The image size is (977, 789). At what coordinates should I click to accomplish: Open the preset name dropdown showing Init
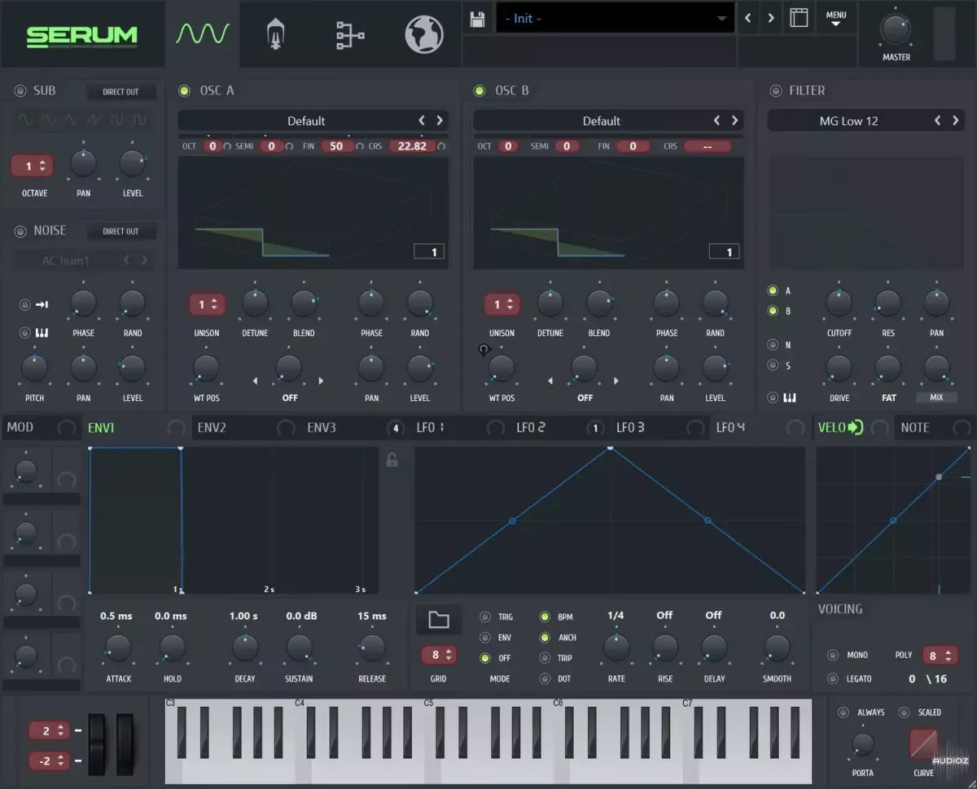(x=615, y=19)
